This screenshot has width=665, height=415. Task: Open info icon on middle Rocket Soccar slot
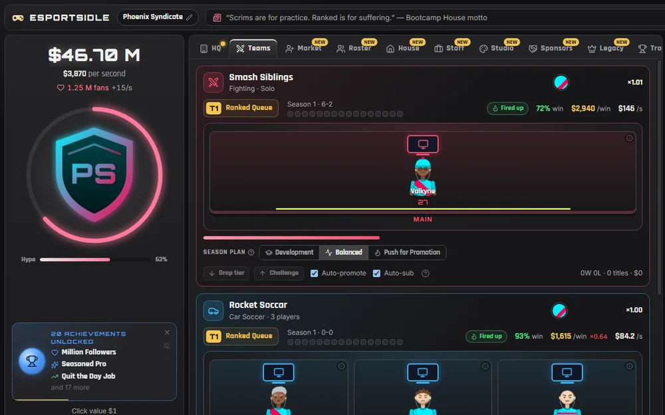tap(485, 367)
